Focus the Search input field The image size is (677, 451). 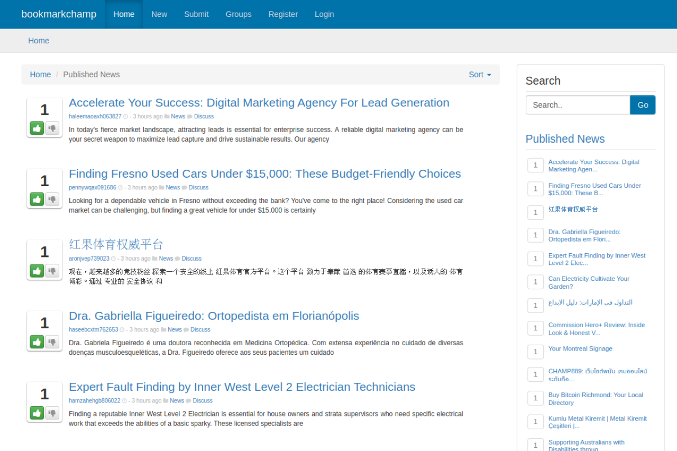578,105
